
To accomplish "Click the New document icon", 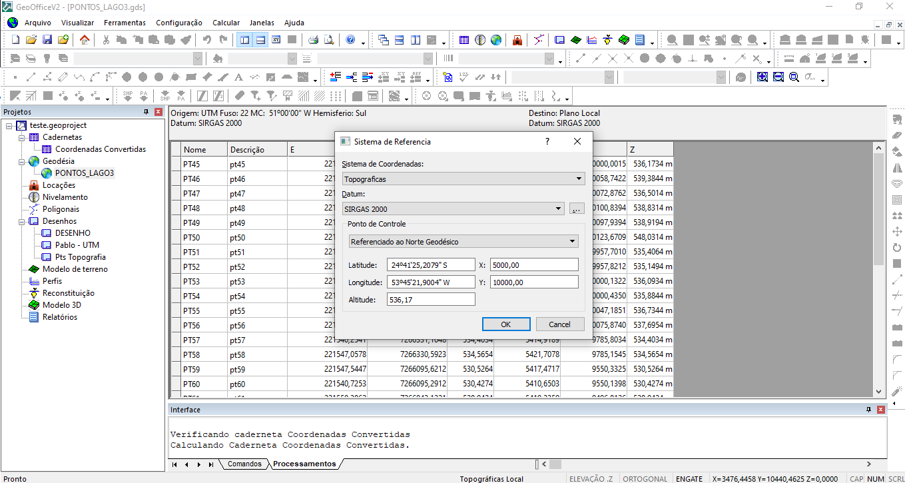I will (x=15, y=40).
